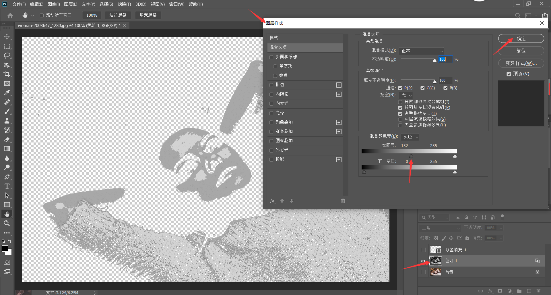Enable 颜色叠加 effect checkbox
This screenshot has height=295, width=551.
tap(271, 122)
